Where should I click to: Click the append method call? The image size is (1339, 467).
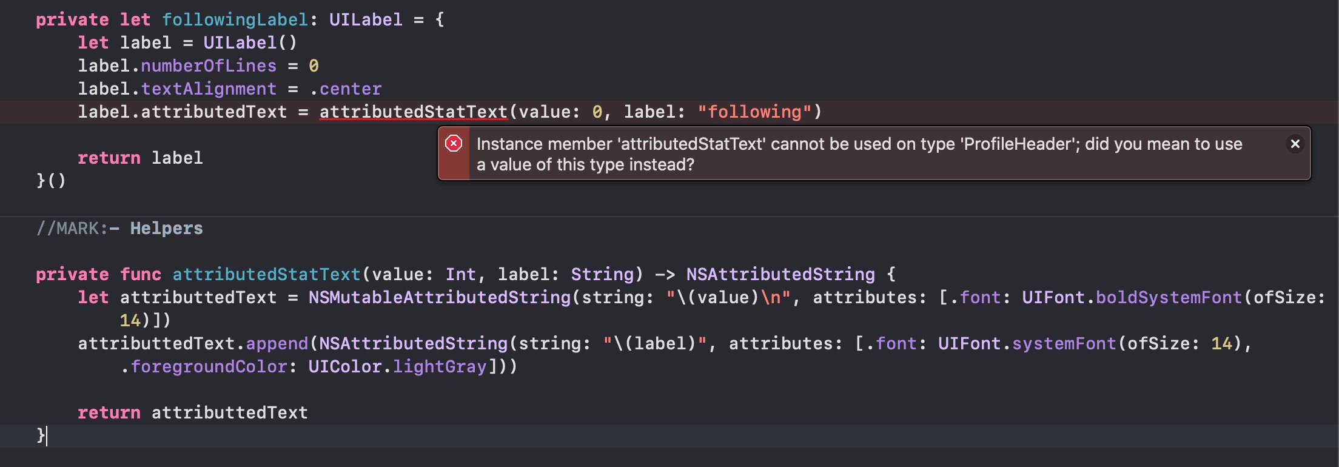point(277,344)
